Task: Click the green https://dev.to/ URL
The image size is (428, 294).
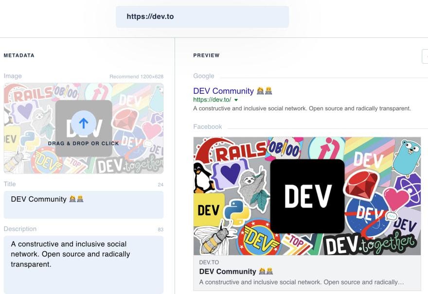Action: point(212,100)
